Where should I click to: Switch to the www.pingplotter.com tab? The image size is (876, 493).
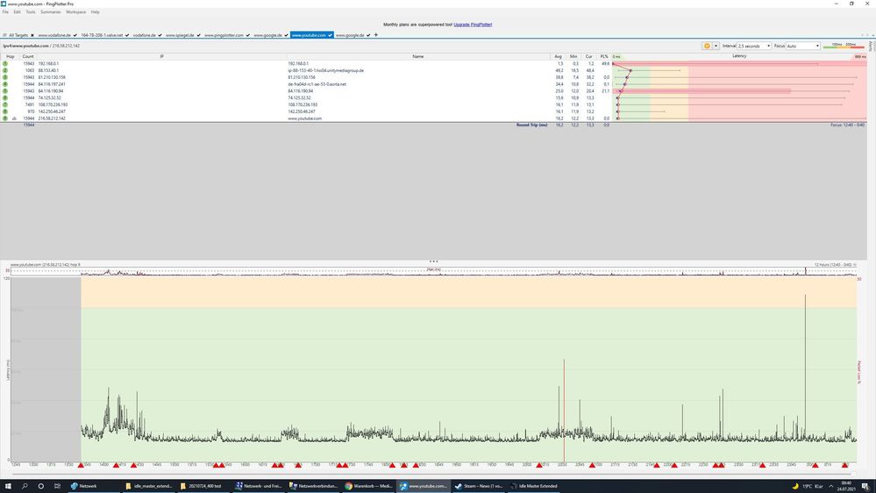pyautogui.click(x=224, y=35)
